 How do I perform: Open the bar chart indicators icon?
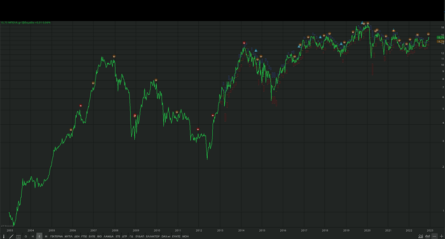[x=427, y=237]
